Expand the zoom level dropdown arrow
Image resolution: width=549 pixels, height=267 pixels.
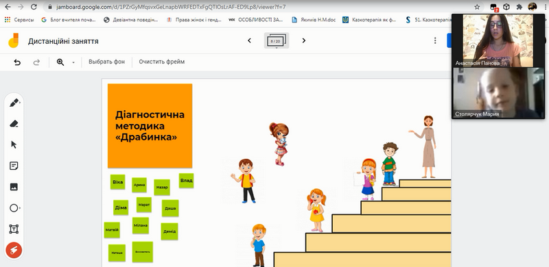(73, 62)
